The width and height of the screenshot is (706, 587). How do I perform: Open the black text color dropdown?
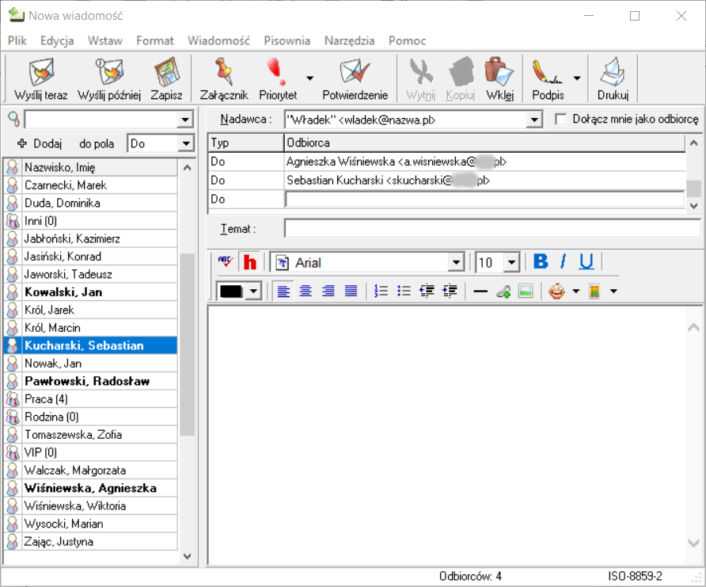click(253, 292)
